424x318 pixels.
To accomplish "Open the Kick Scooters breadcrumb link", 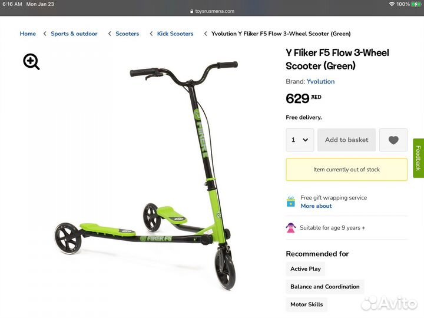I will click(175, 34).
